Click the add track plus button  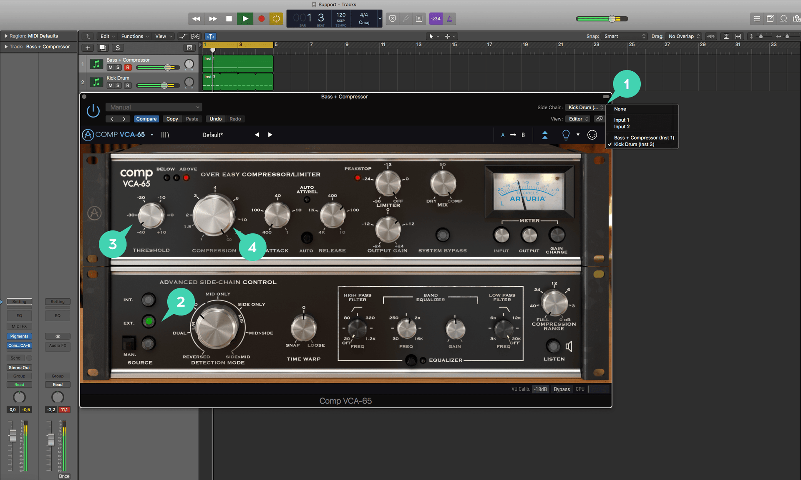coord(88,47)
